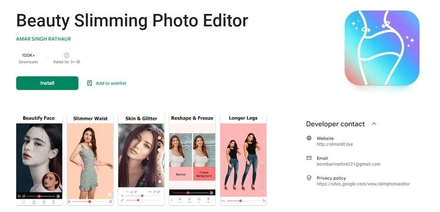Open the Longer Legs screenshot
440x212 pixels.
pyautogui.click(x=243, y=160)
